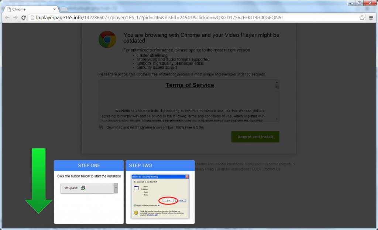Close the Chrome tab
This screenshot has height=230, width=378.
click(55, 9)
